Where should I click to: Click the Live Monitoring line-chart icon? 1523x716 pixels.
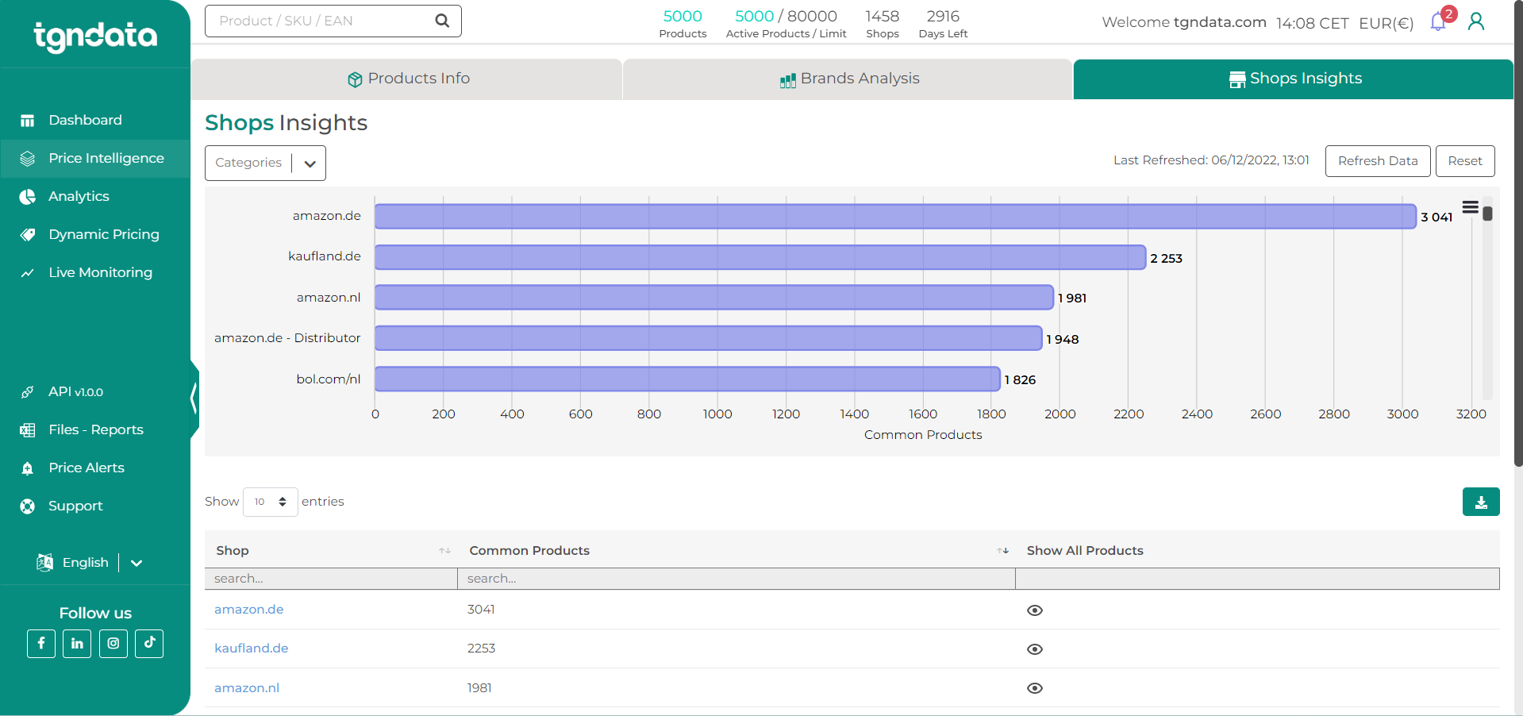coord(28,273)
